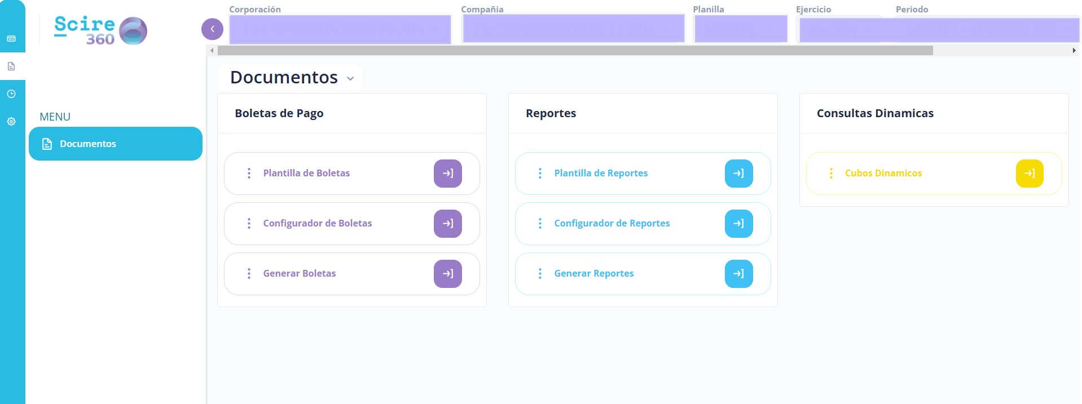Screen dimensions: 1082x404
Task: Open the Generar Reportes link
Action: click(593, 274)
